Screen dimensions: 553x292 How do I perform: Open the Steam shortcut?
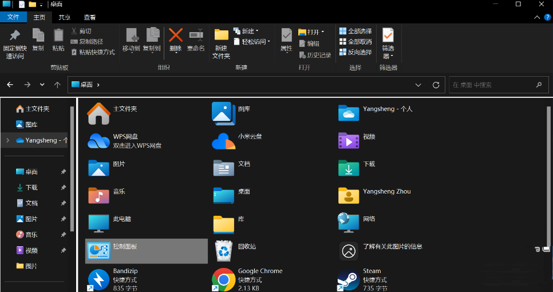pyautogui.click(x=348, y=279)
